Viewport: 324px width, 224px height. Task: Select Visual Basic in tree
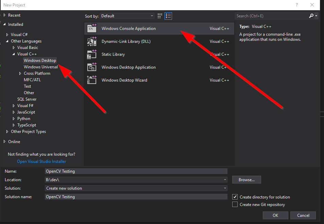[28, 48]
